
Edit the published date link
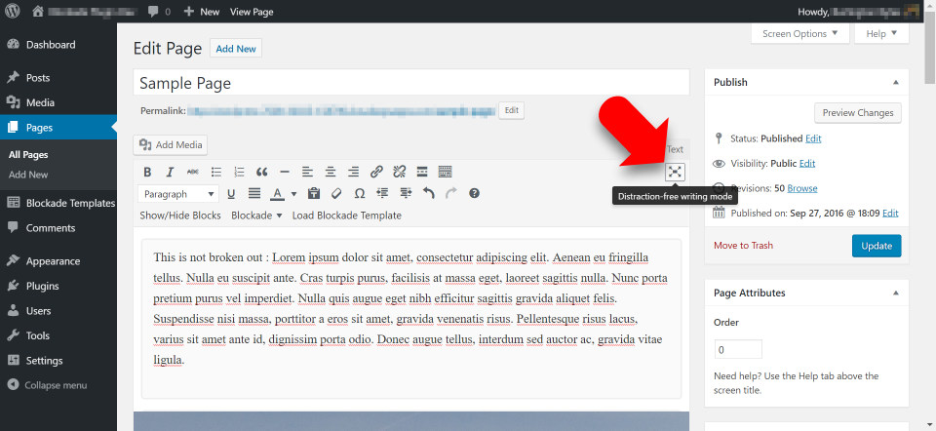click(890, 214)
